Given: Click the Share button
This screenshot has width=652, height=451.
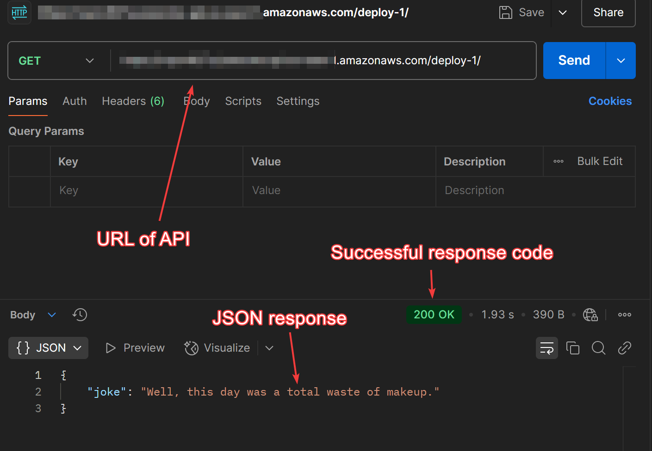Looking at the screenshot, I should [x=608, y=12].
